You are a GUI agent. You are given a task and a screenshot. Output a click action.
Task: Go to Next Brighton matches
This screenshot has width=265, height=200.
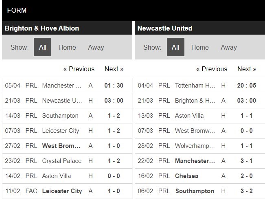point(114,69)
